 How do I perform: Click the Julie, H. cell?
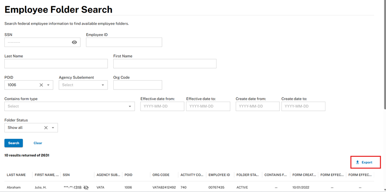click(41, 187)
